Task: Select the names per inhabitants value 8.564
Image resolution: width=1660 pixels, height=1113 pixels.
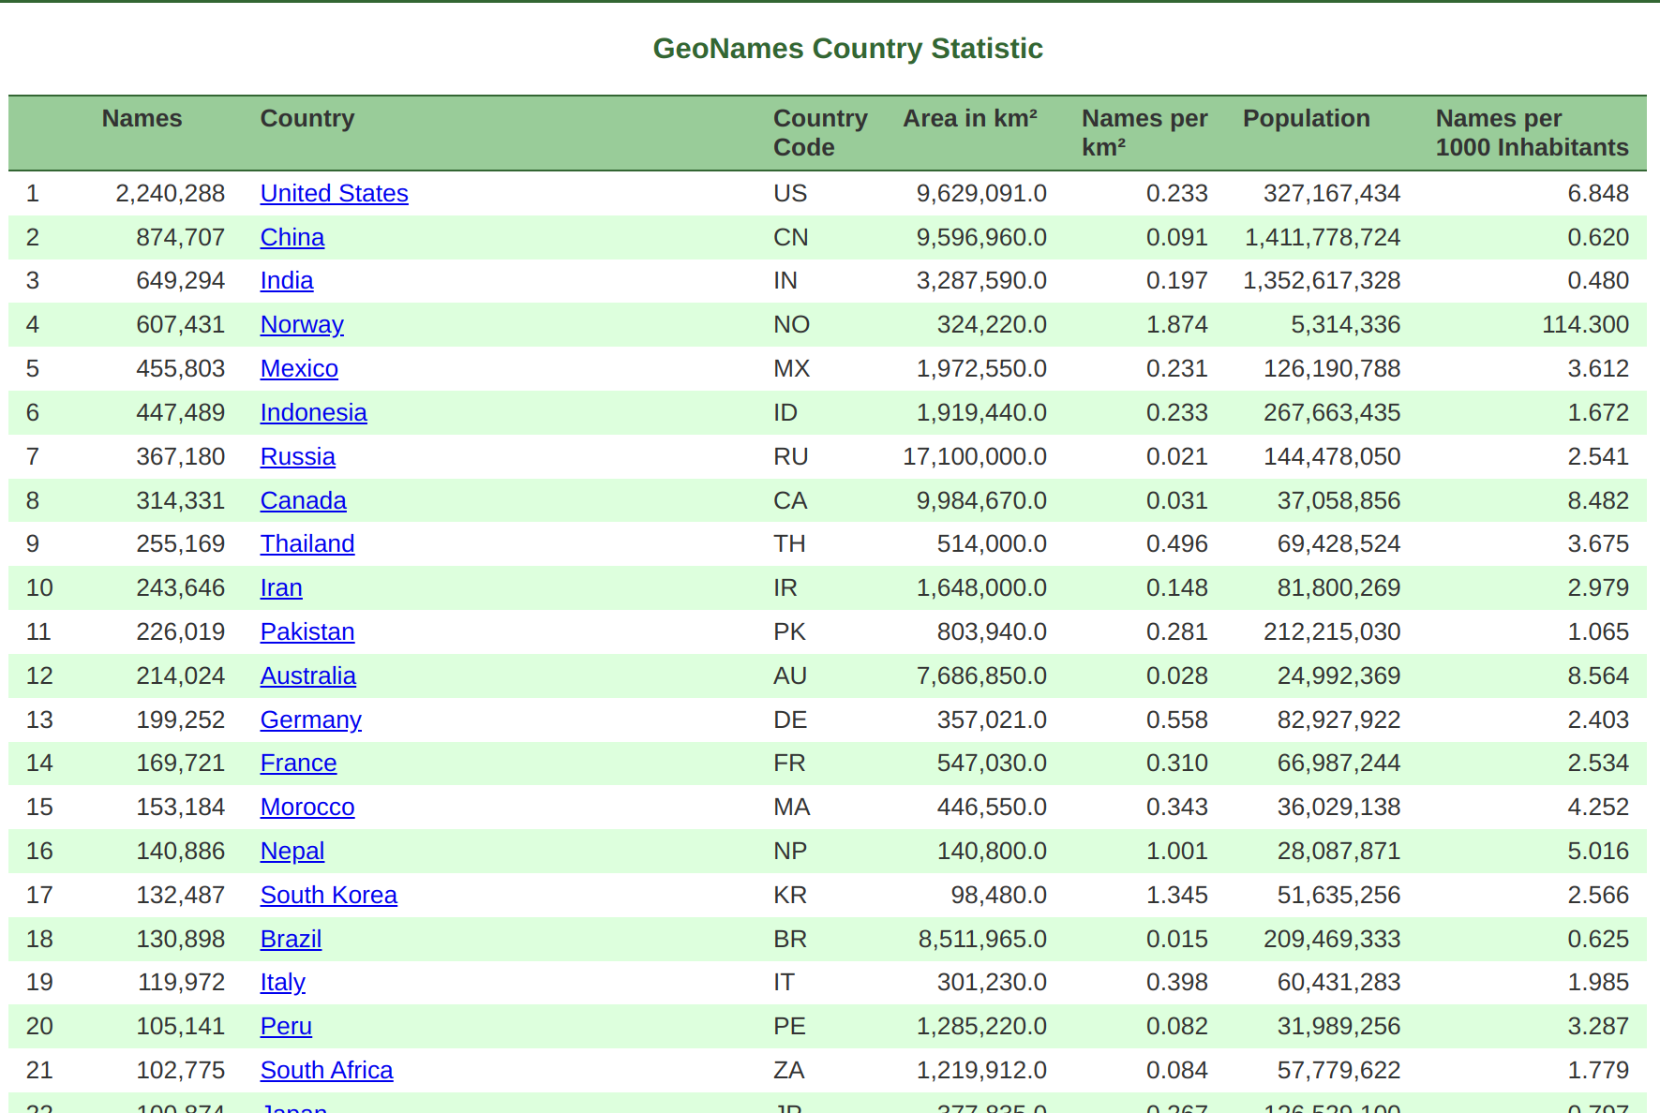Action: tap(1598, 675)
